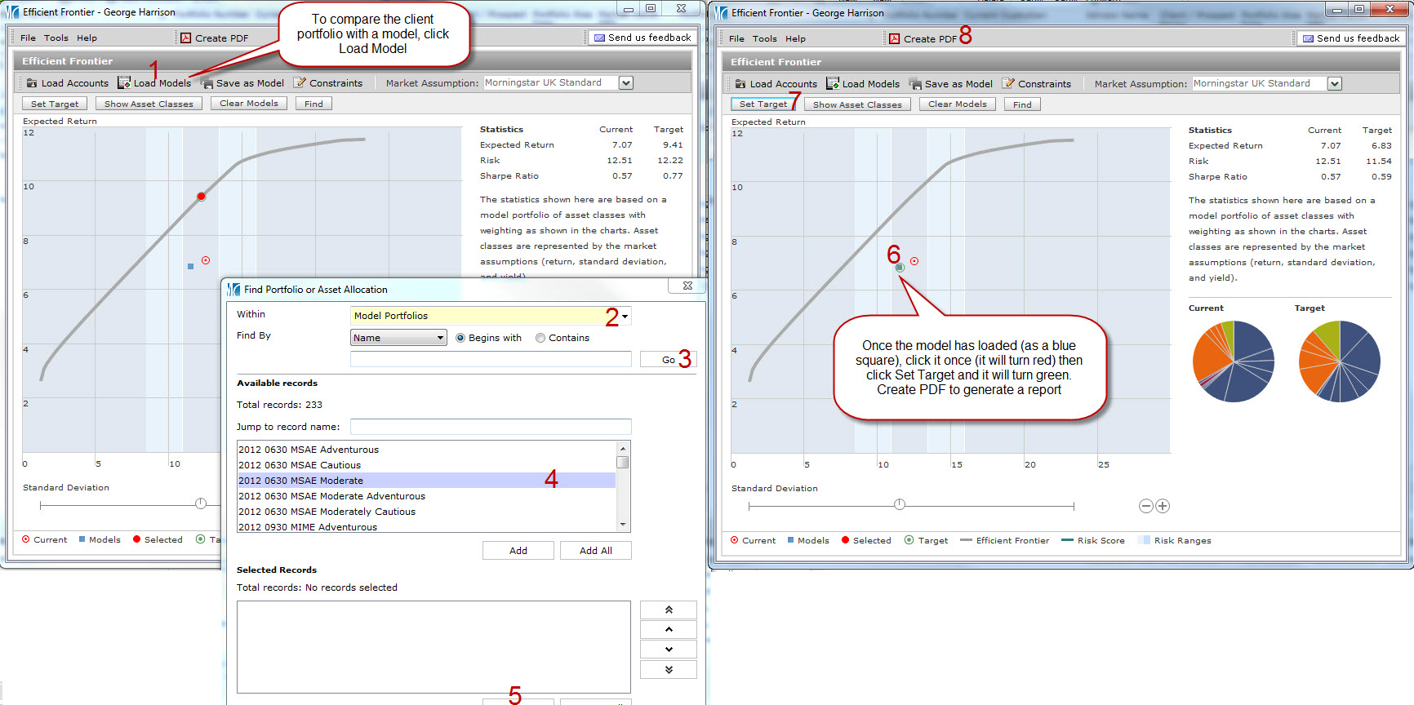Expand Market Assumption dropdown in right window

[x=1334, y=84]
